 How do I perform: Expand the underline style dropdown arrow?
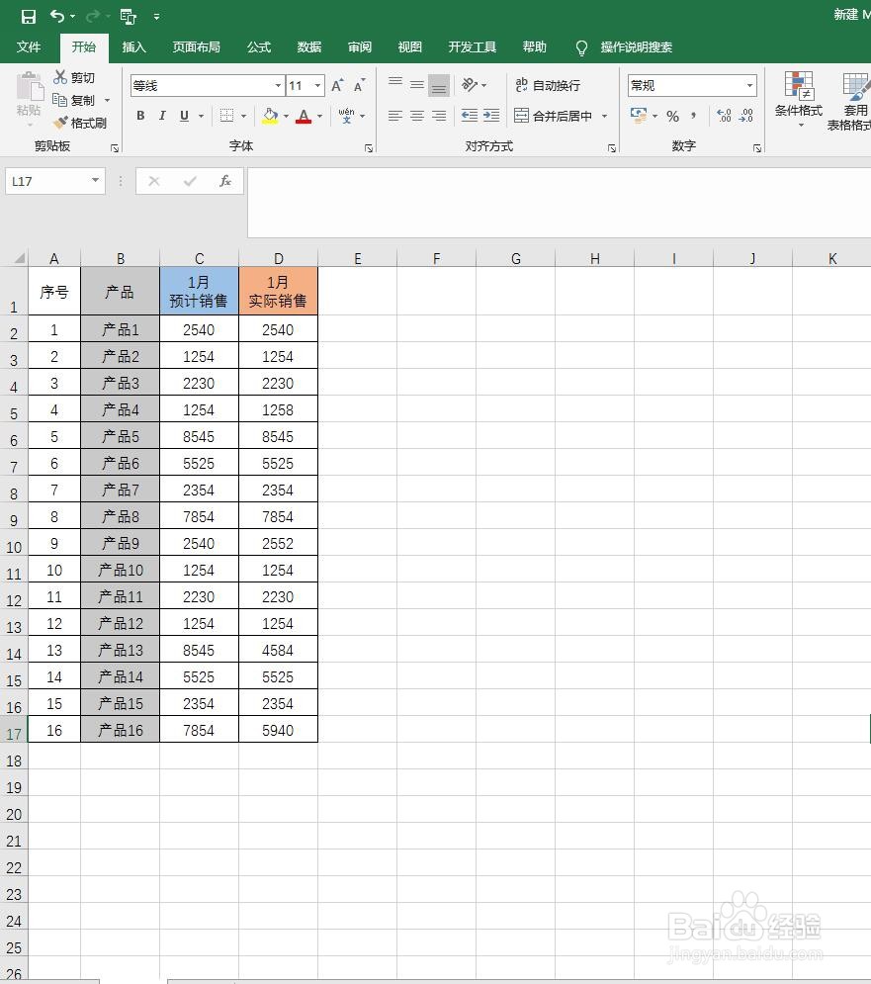coord(201,116)
